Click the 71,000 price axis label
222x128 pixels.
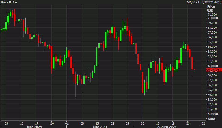[212, 14]
